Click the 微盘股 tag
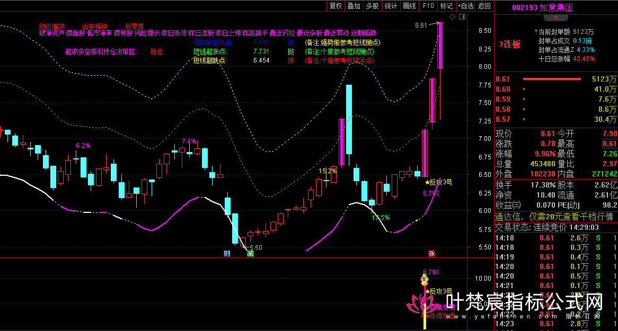This screenshot has width=618, height=331. tap(75, 33)
